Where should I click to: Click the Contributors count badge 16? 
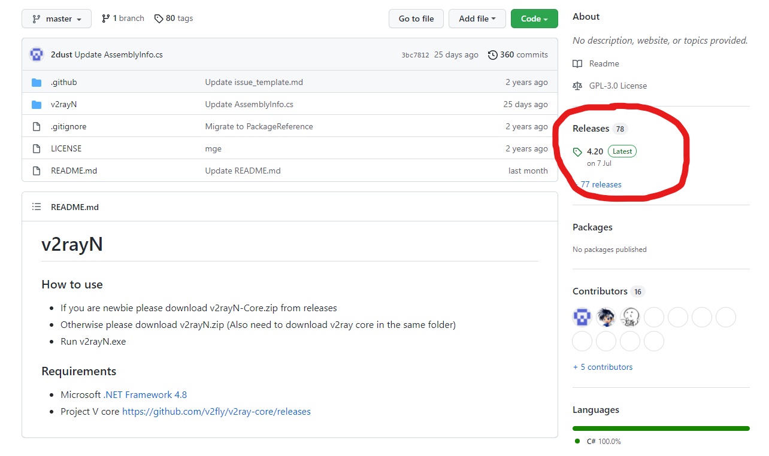coord(638,292)
